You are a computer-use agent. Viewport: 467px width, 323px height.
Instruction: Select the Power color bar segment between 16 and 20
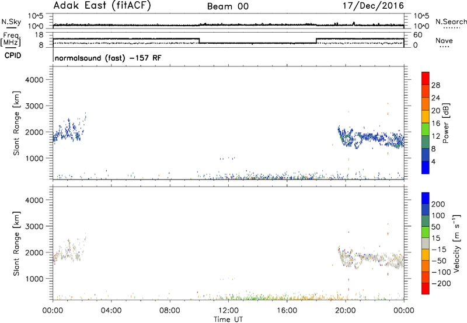(426, 117)
